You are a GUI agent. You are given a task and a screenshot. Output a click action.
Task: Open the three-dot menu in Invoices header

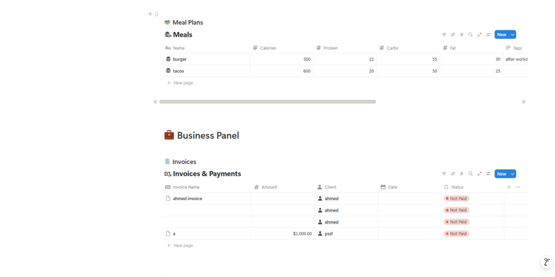tap(517, 187)
